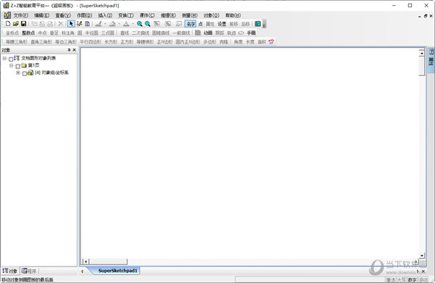435x283 pixels.
Task: Click the teal icon at toolbar end
Action: pyautogui.click(x=257, y=24)
